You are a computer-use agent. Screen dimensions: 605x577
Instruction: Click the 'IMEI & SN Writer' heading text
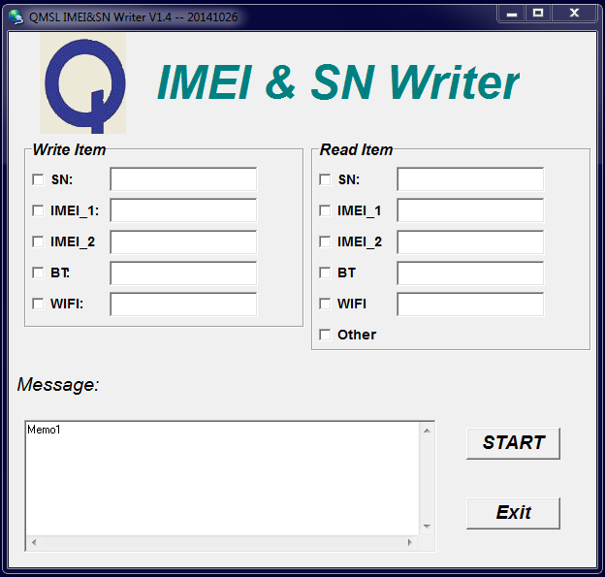(x=338, y=82)
